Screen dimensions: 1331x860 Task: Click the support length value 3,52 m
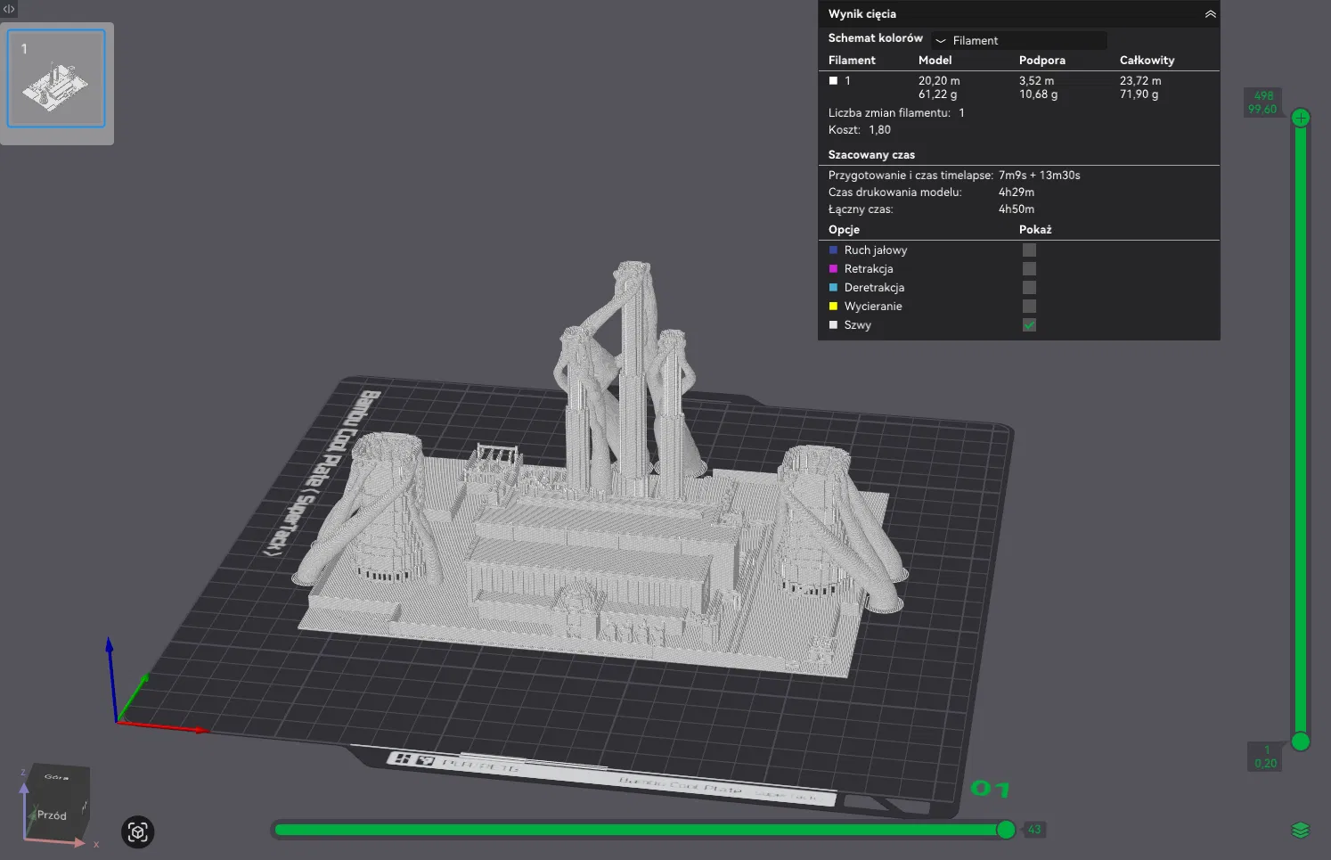tap(1037, 81)
